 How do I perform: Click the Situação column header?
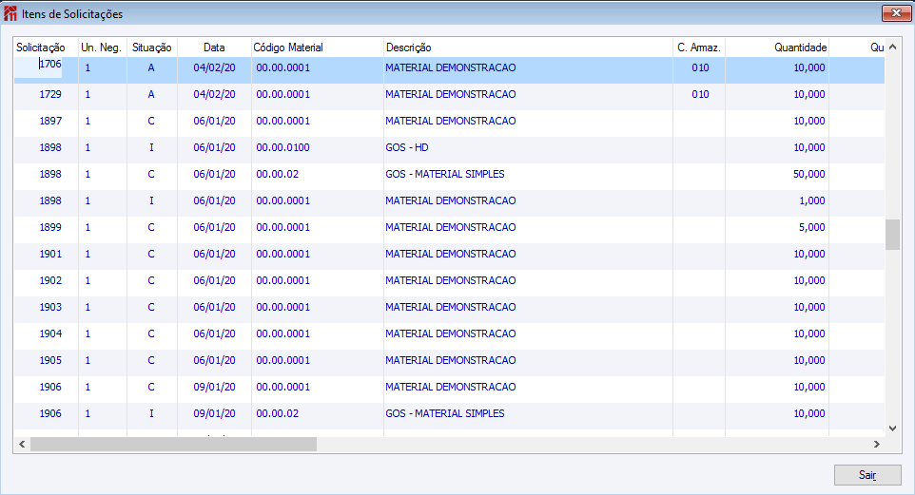pyautogui.click(x=152, y=48)
